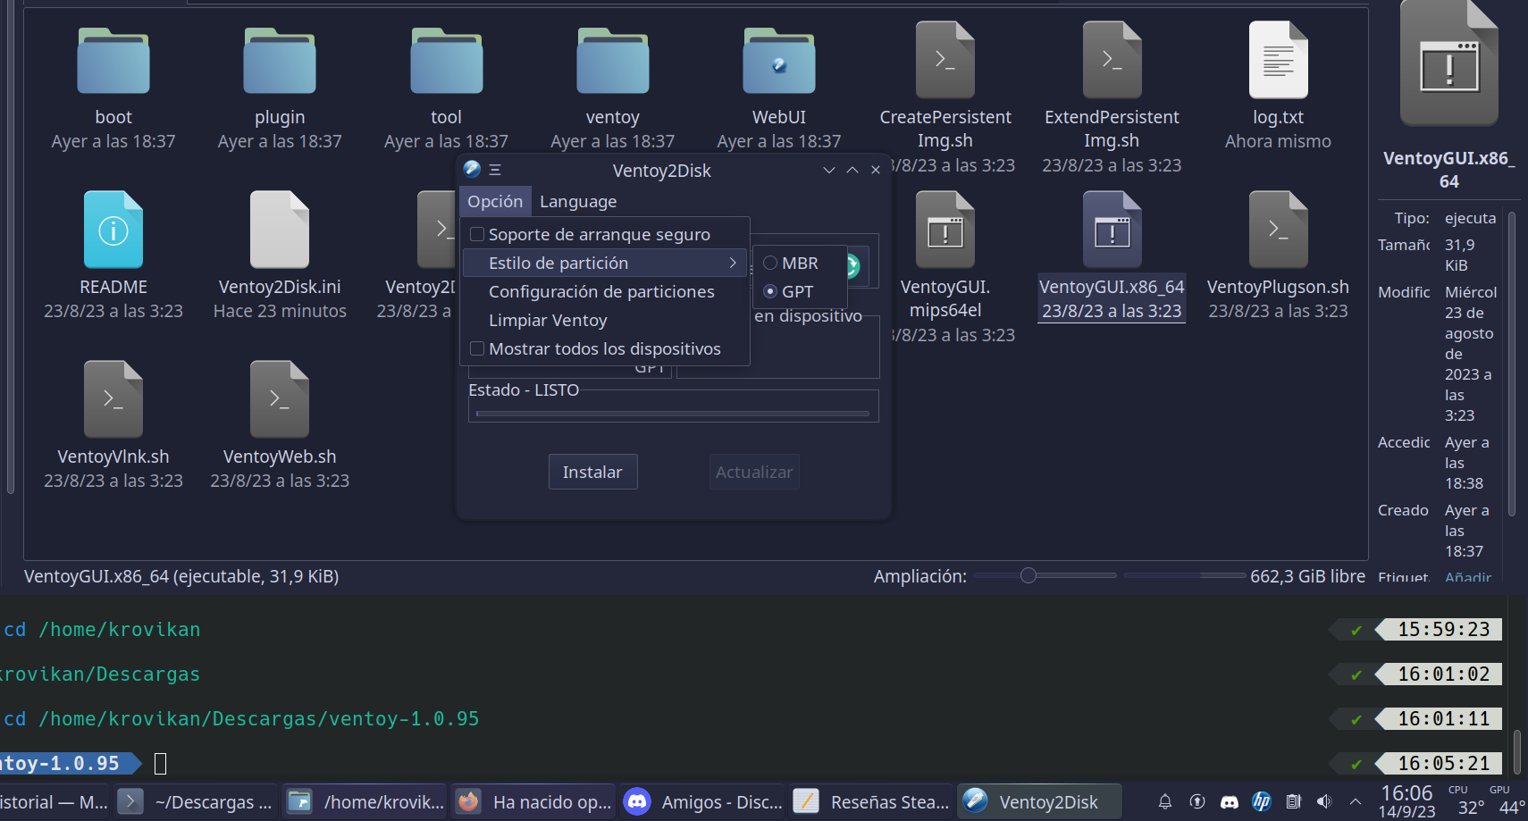
Task: Select the VentoyVlnk.sh script icon
Action: coord(113,399)
